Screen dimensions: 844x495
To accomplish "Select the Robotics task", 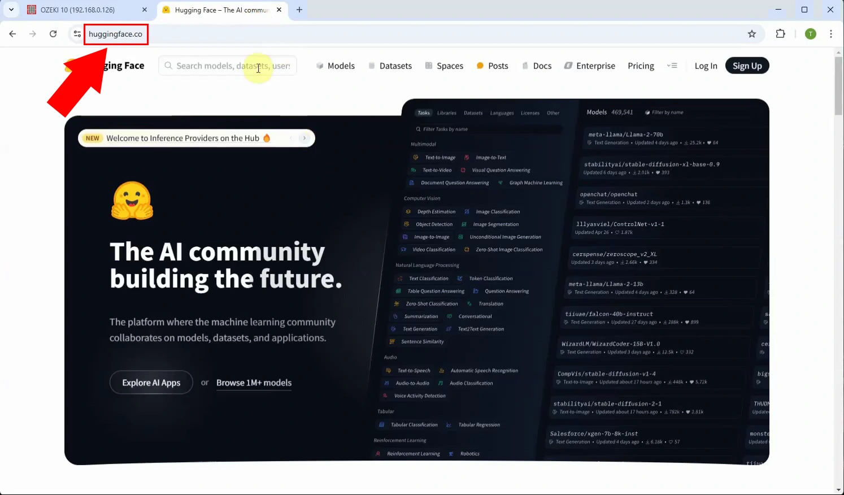I will coord(464,454).
